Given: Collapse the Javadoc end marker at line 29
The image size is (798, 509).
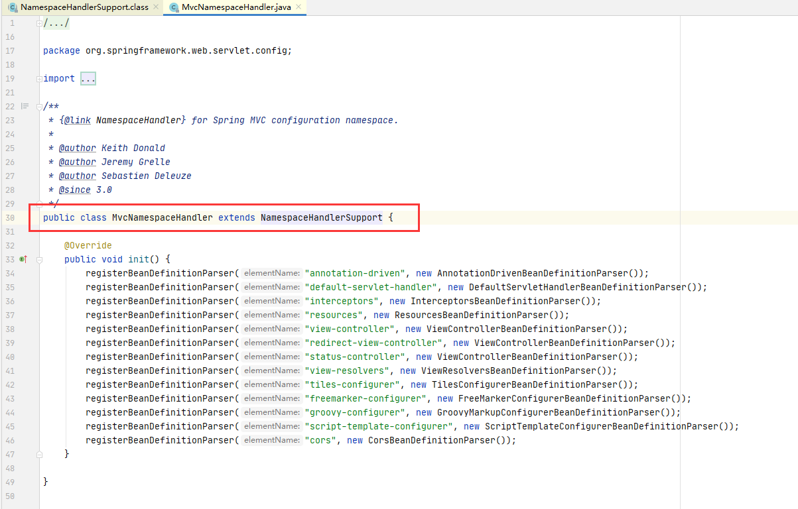Looking at the screenshot, I should coord(40,204).
